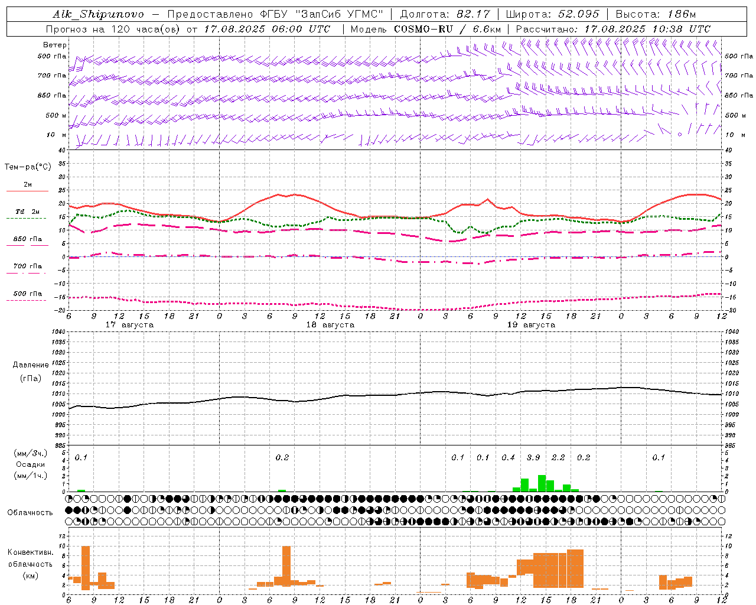Viewport: 756px width, 605px height.
Task: Click the 2.2 precipitation amount value
Action: (558, 457)
